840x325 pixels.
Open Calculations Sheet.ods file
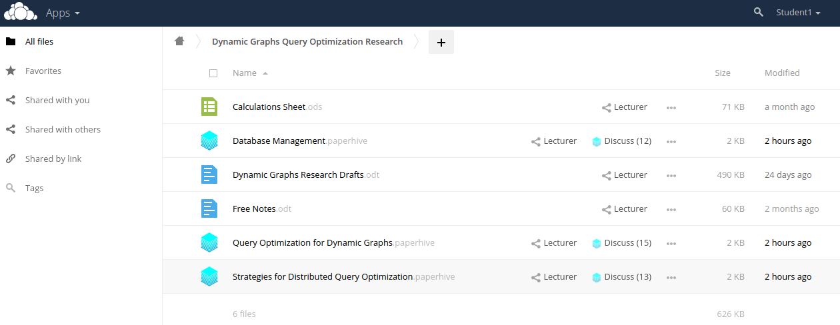[277, 107]
